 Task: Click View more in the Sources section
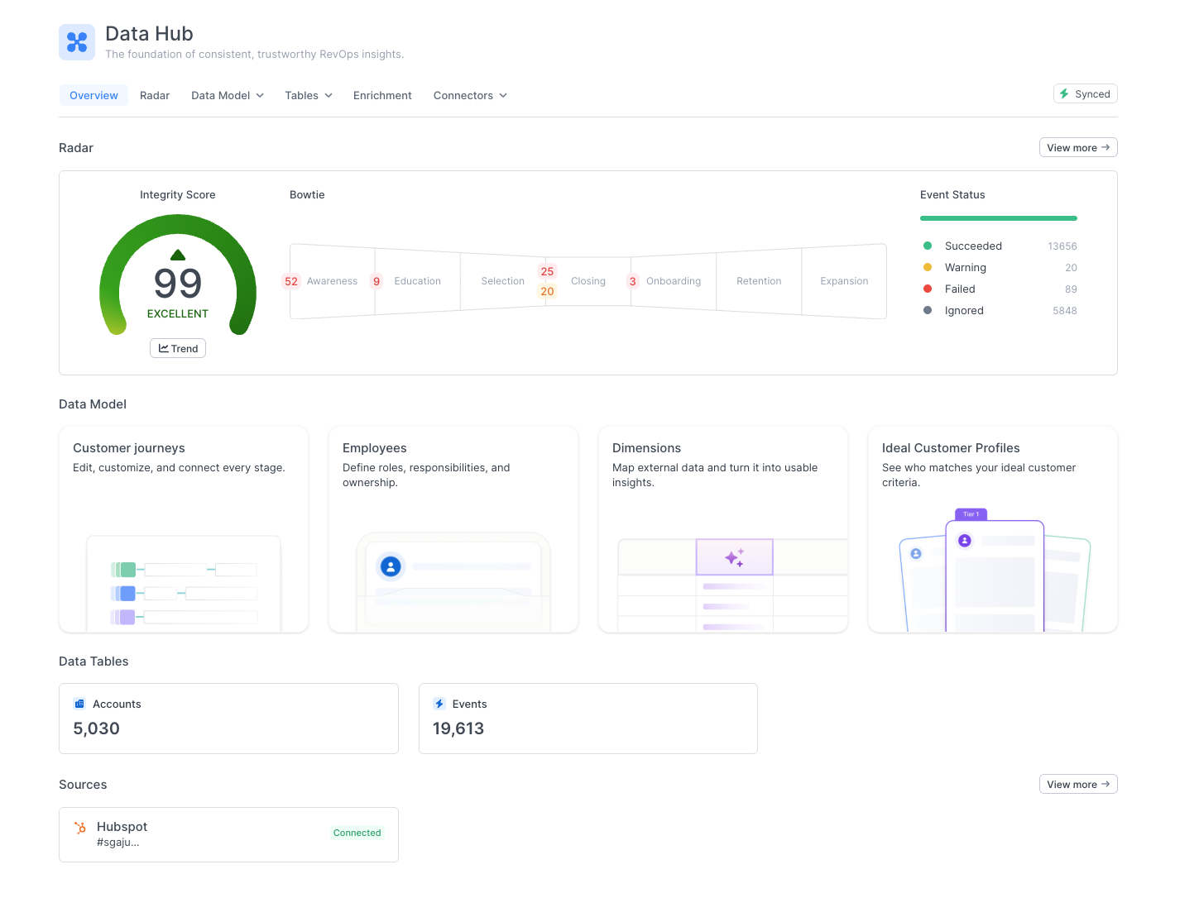(x=1078, y=784)
